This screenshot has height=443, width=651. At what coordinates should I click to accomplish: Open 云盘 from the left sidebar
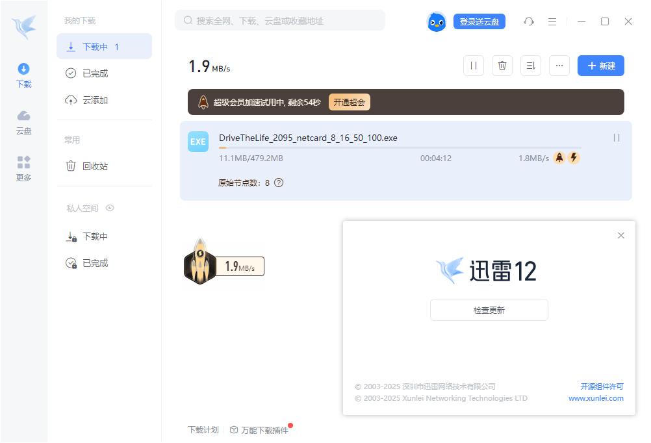[x=23, y=122]
